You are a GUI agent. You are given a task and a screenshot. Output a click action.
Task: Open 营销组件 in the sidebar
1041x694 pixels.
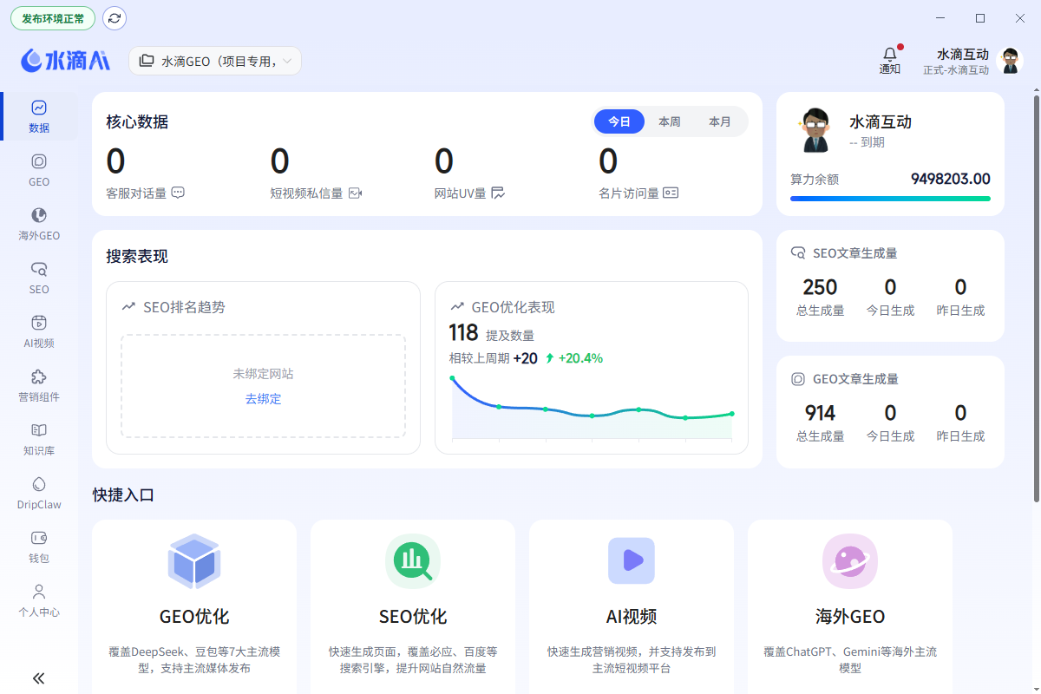[x=39, y=385]
